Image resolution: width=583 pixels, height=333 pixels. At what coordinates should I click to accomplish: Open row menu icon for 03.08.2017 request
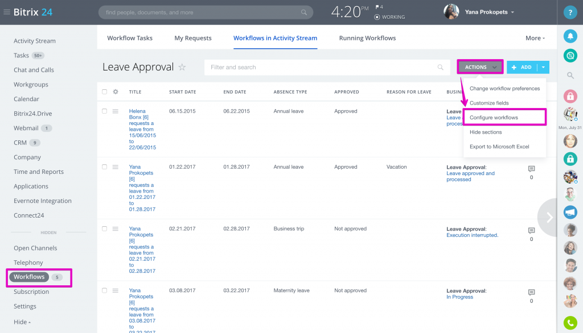116,291
